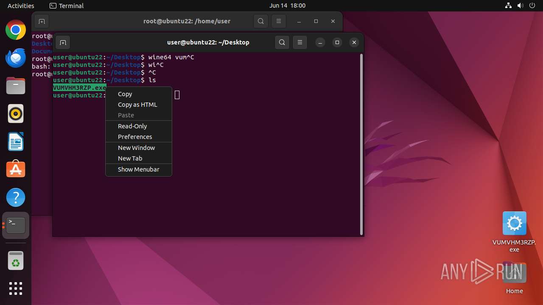Viewport: 543px width, 305px height.
Task: Show Applications grid button
Action: coord(16,288)
